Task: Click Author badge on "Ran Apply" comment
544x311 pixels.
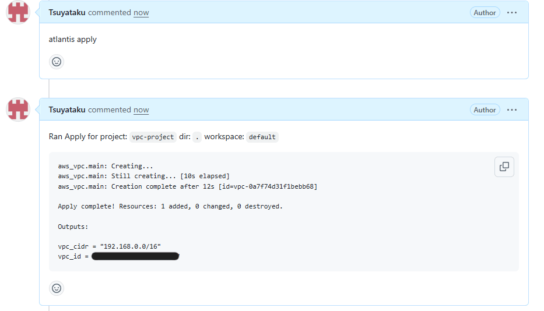Action: pyautogui.click(x=485, y=110)
